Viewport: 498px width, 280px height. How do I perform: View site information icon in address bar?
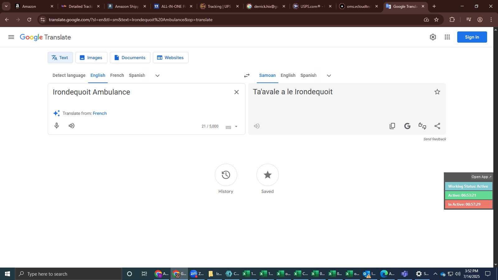43,20
